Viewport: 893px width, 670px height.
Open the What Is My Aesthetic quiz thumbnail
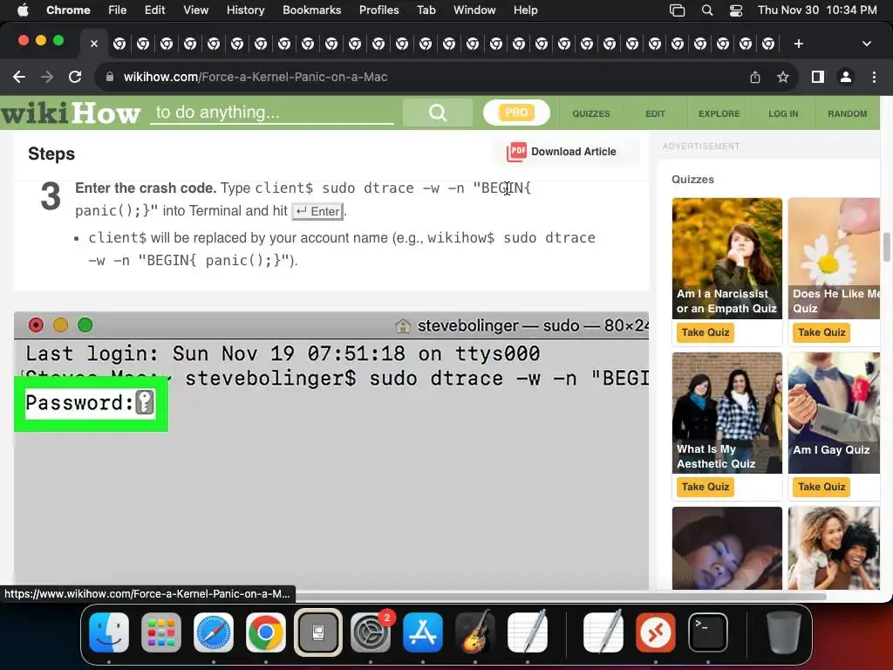[727, 413]
